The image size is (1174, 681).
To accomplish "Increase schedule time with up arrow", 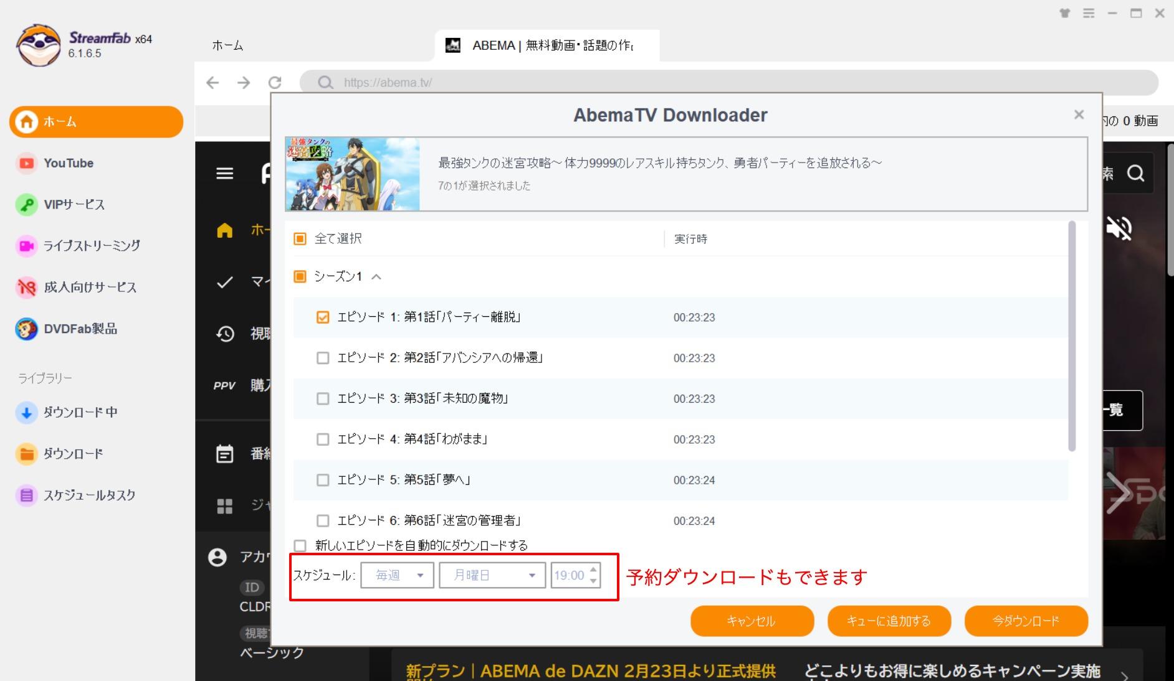I will 593,570.
